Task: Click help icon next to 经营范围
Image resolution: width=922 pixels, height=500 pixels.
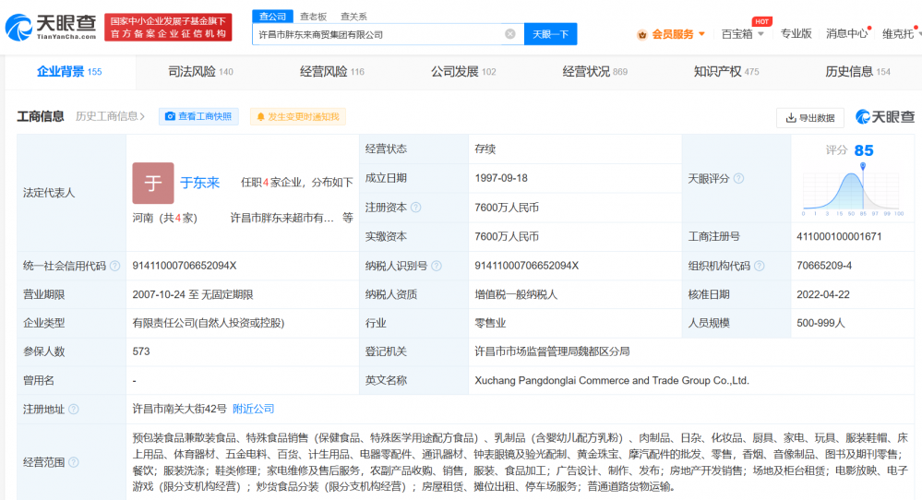Action: (x=74, y=462)
